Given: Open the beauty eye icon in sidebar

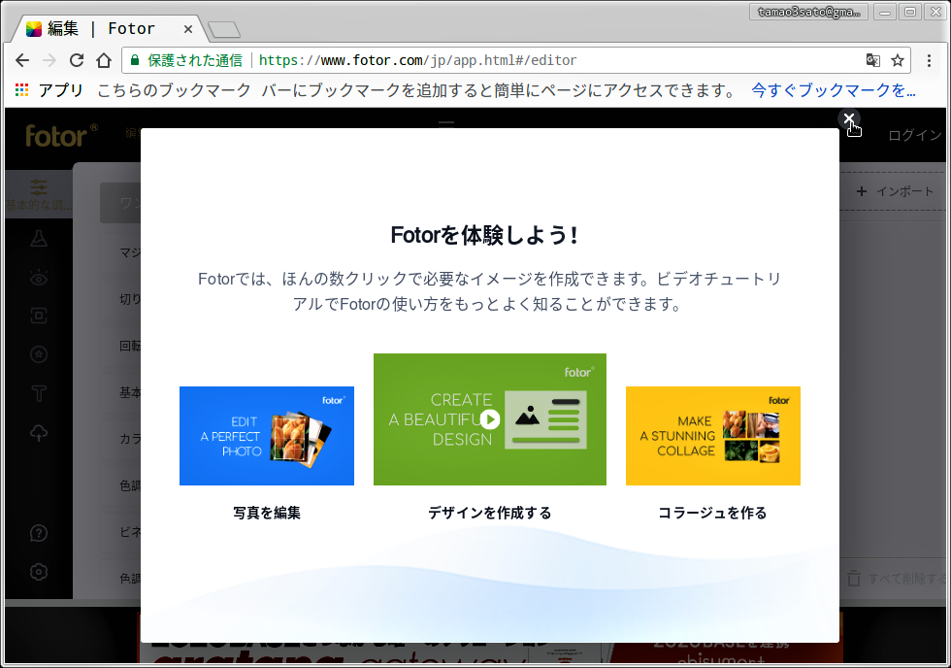Looking at the screenshot, I should point(39,278).
